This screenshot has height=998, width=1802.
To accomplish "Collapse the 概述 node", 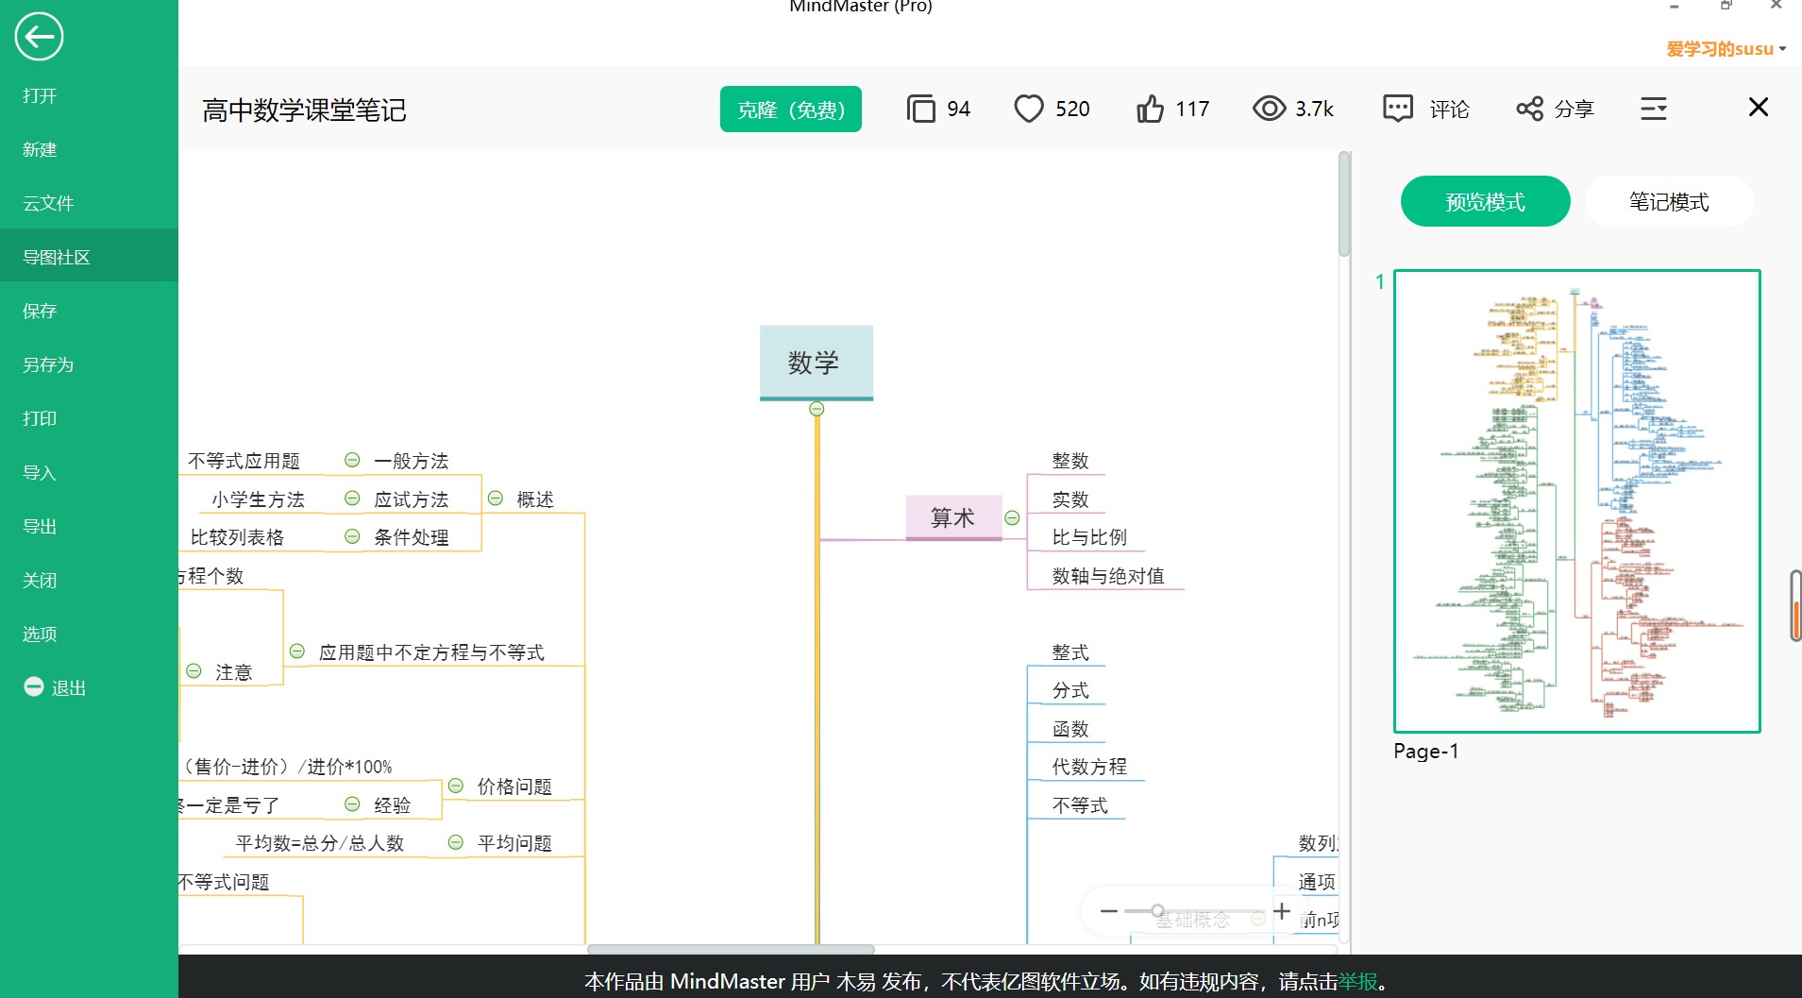I will [496, 499].
